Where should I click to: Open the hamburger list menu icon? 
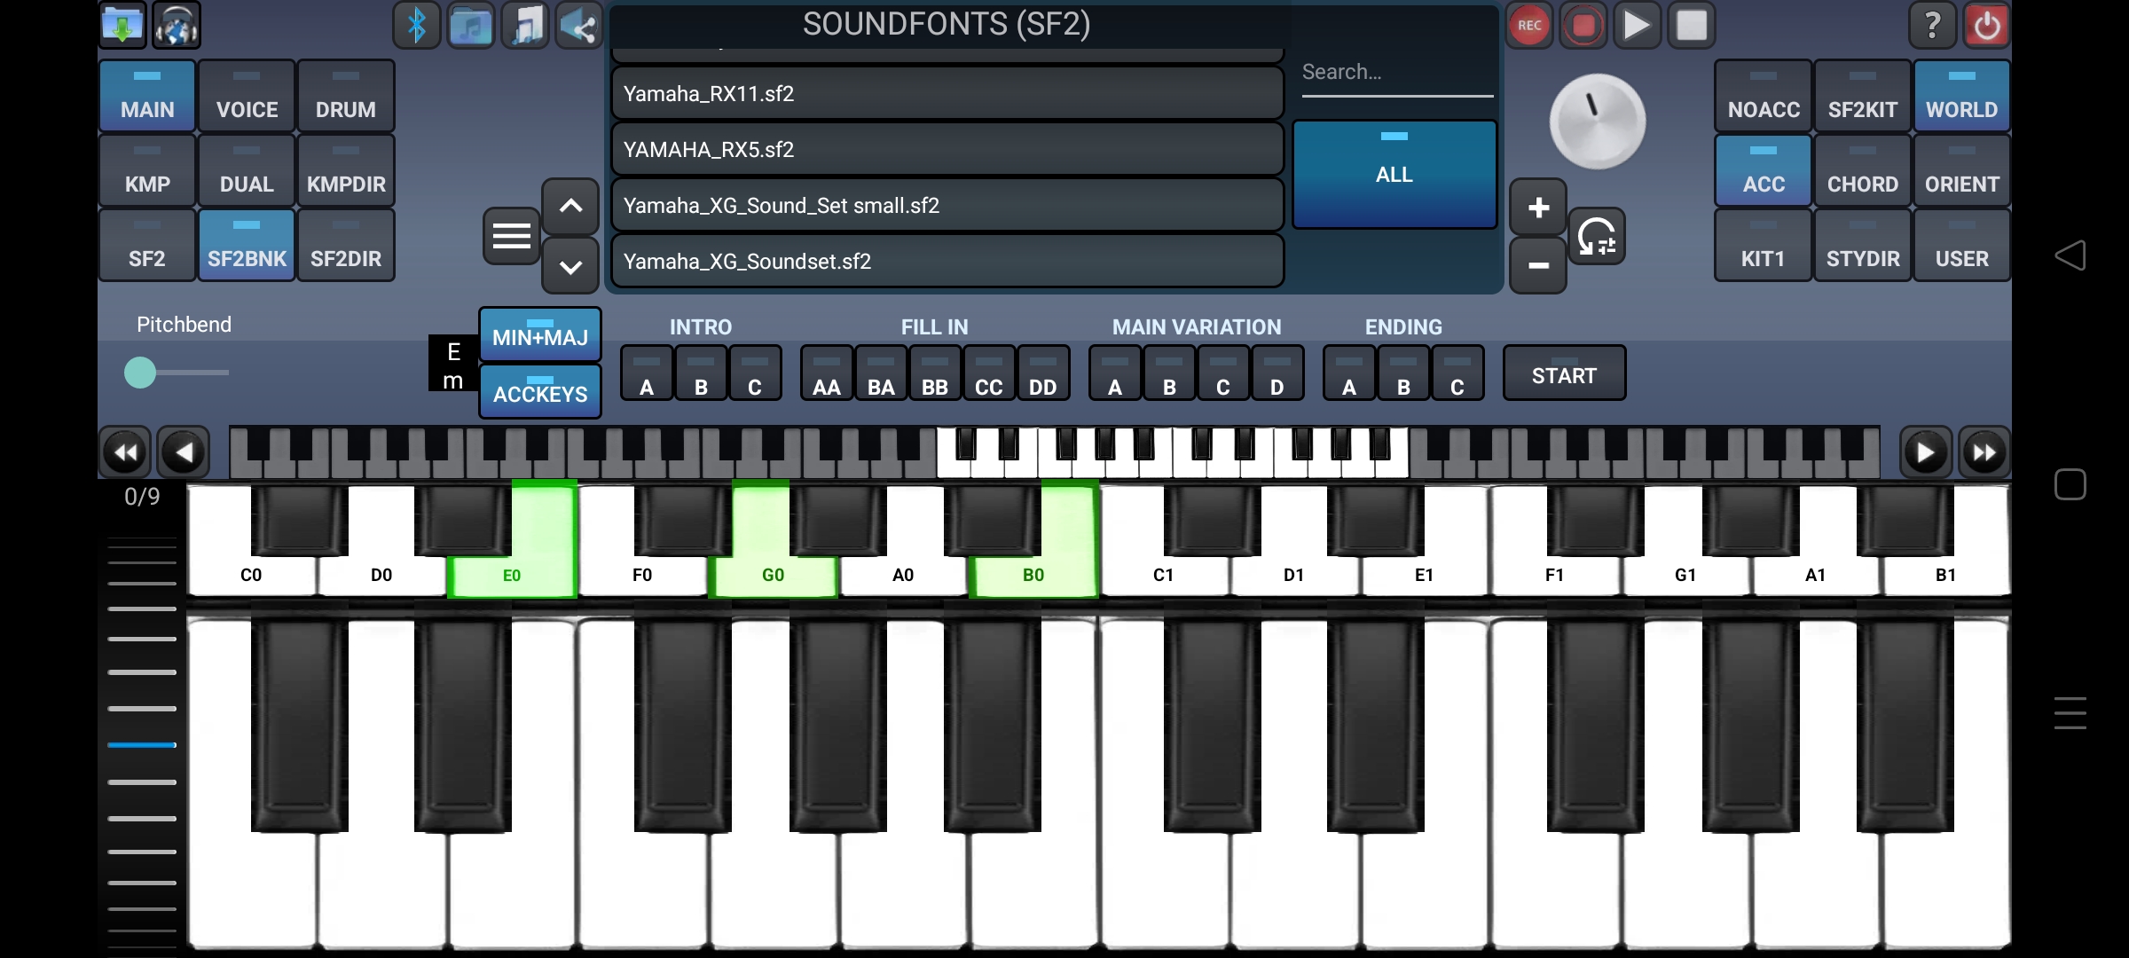(x=511, y=236)
